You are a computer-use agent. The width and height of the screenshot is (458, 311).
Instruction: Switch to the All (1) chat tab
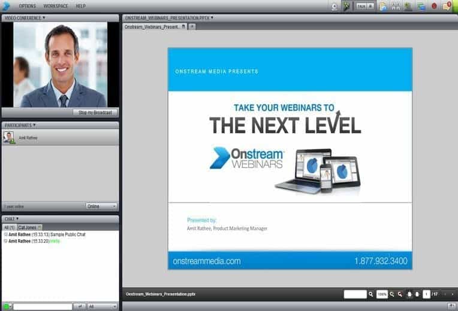tap(10, 227)
